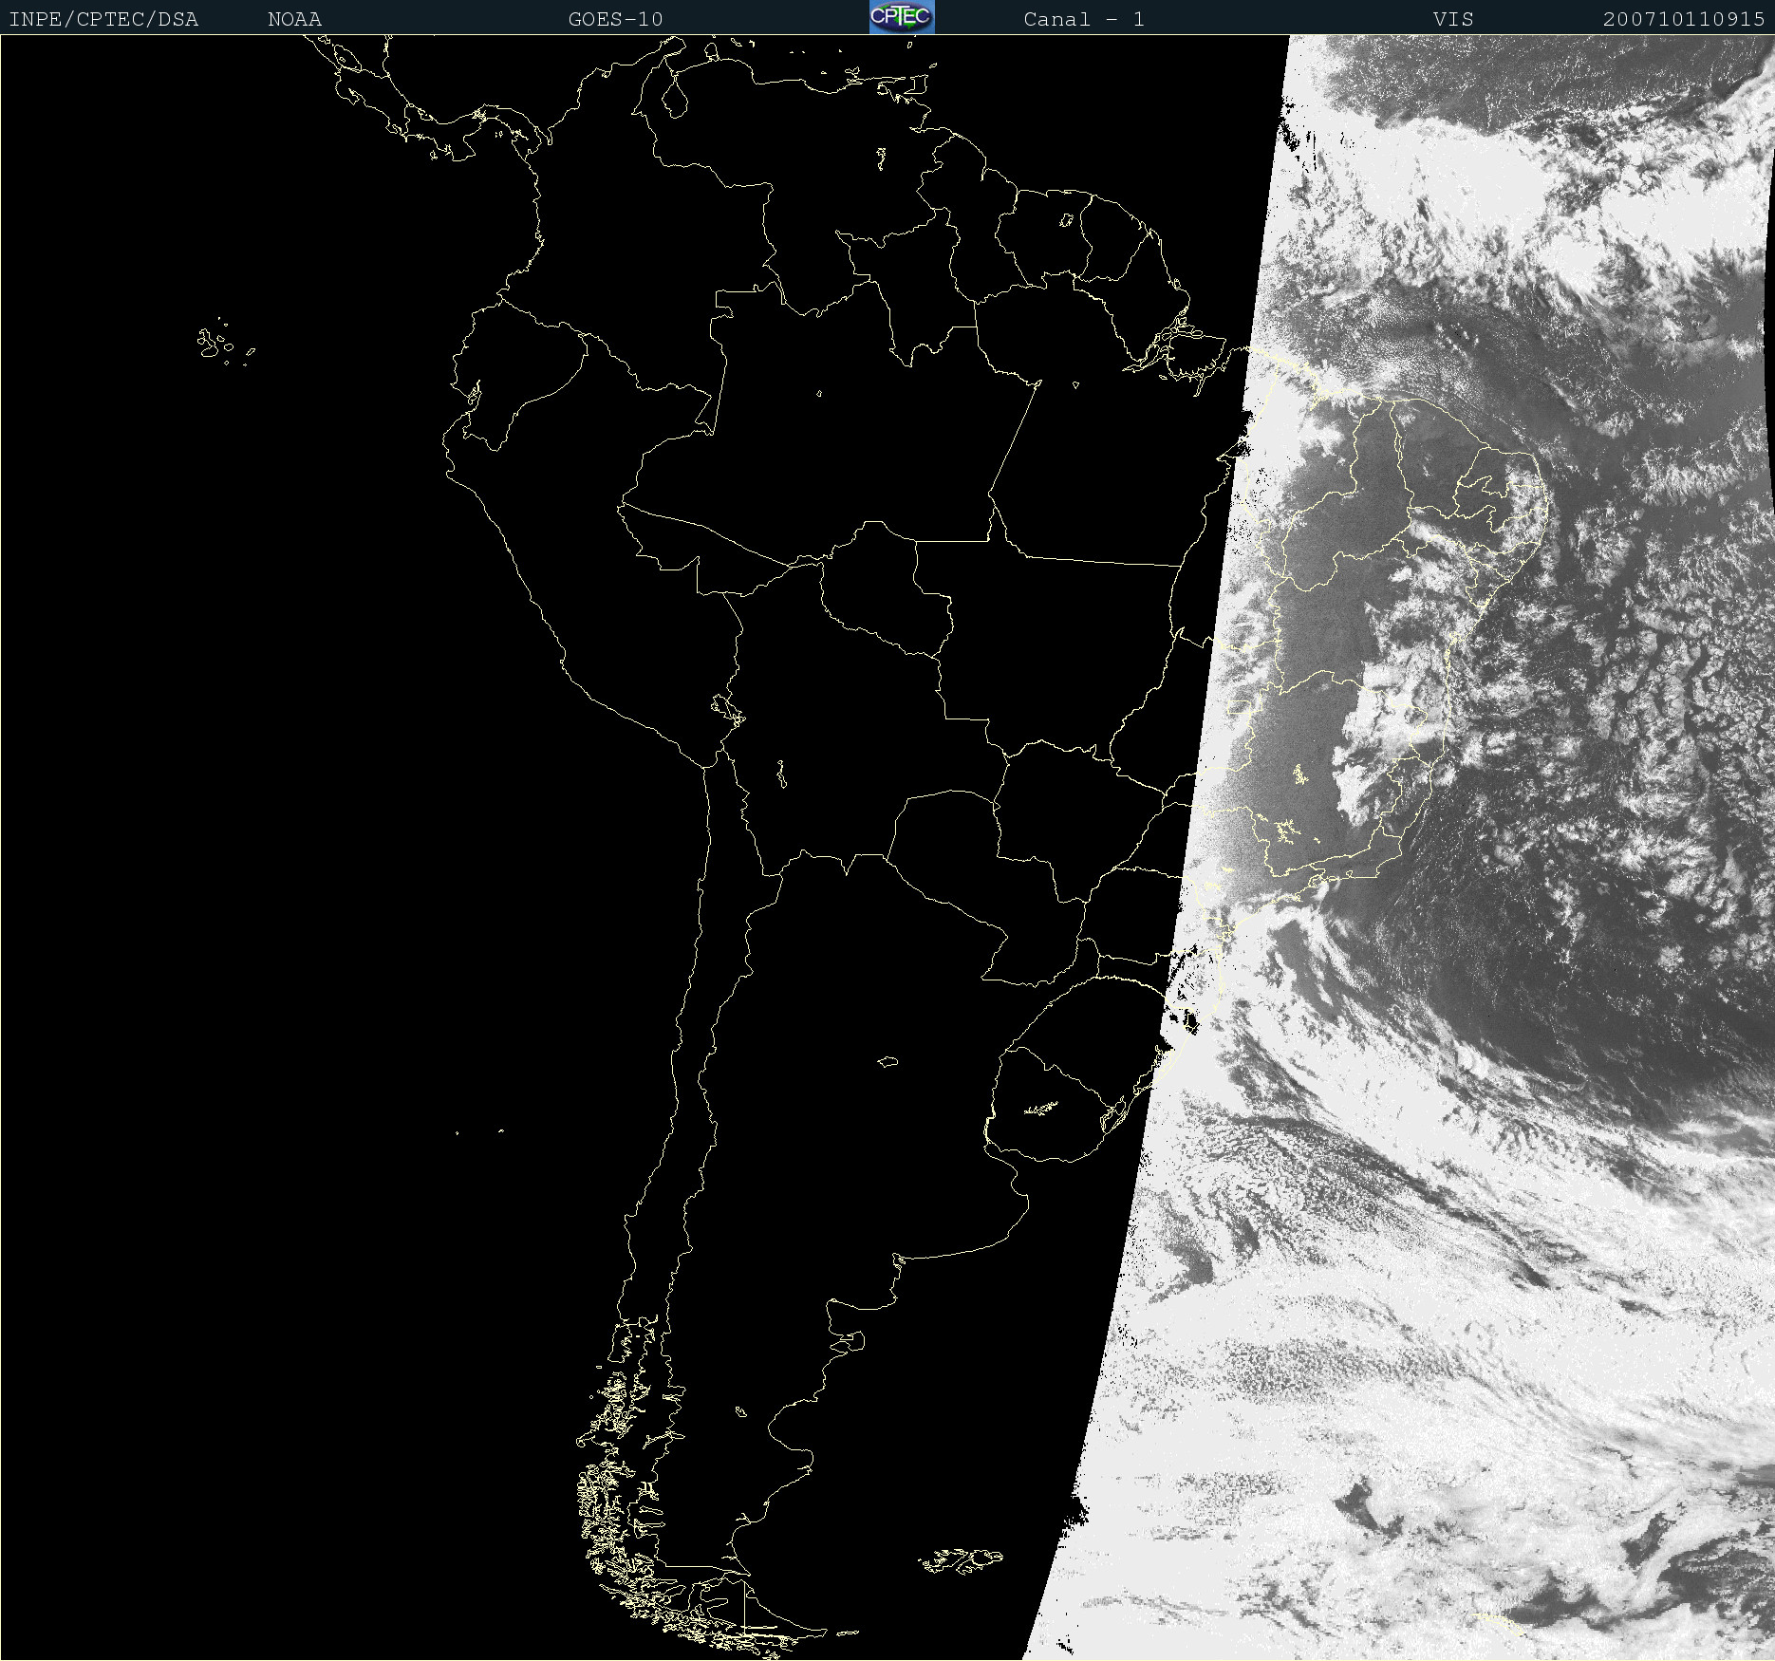Select the VIS channel label
The height and width of the screenshot is (1661, 1775).
tap(1453, 19)
